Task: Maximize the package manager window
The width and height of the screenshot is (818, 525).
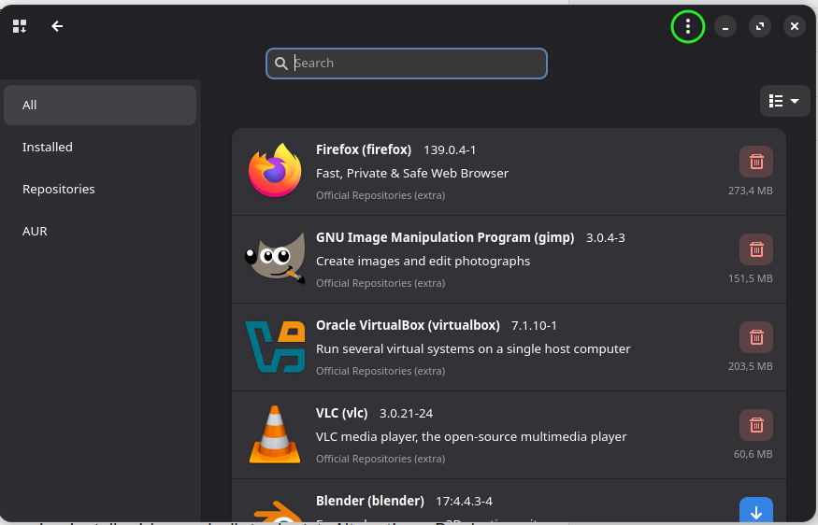Action: (759, 26)
